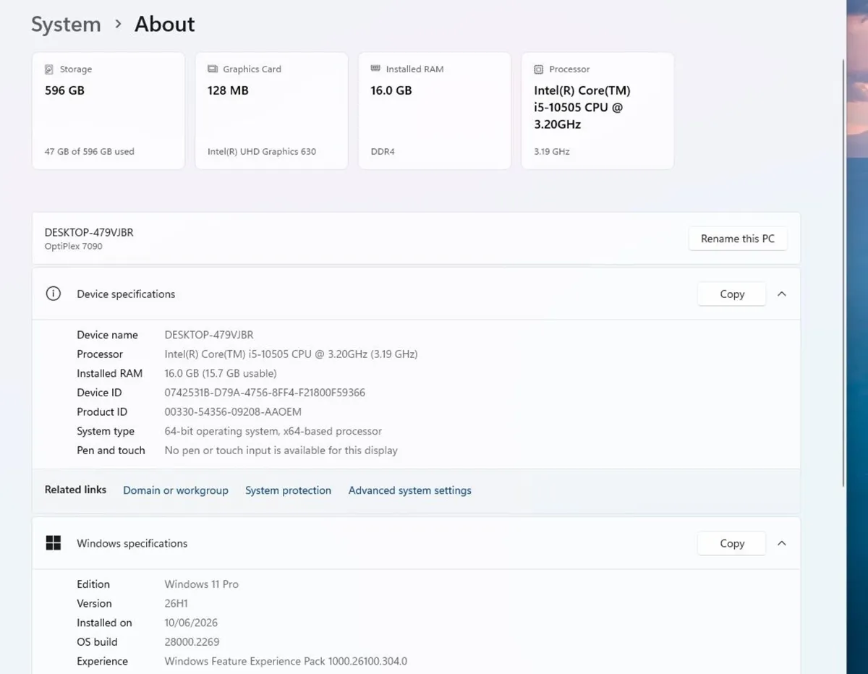Viewport: 868px width, 674px height.
Task: Open the Graphics Card 128 MB card
Action: pyautogui.click(x=271, y=111)
